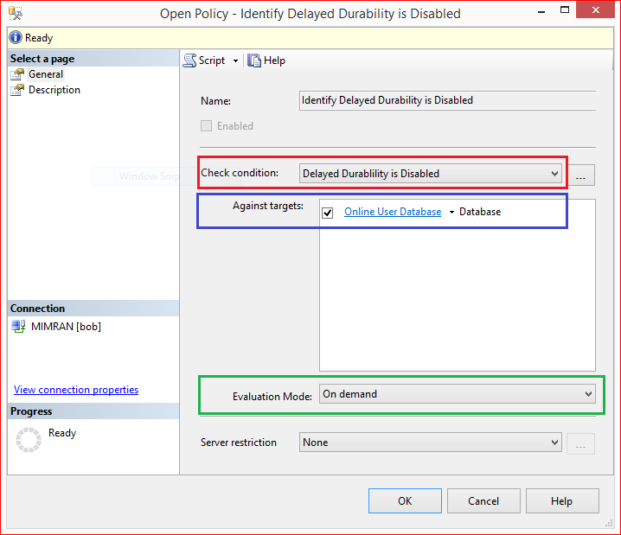Open the Database target type arrow menu

coord(451,213)
